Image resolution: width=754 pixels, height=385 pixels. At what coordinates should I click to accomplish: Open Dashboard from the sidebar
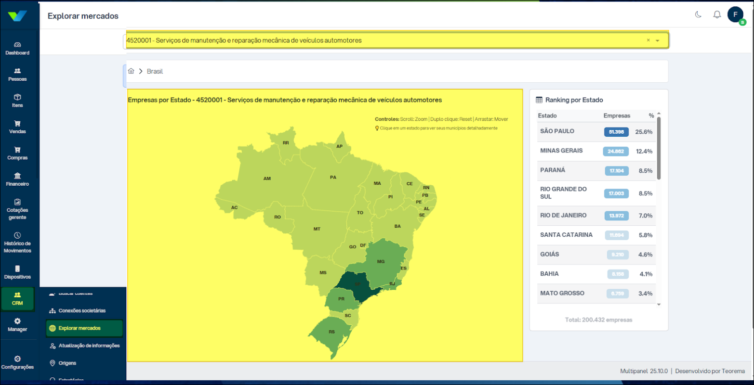[x=17, y=48]
